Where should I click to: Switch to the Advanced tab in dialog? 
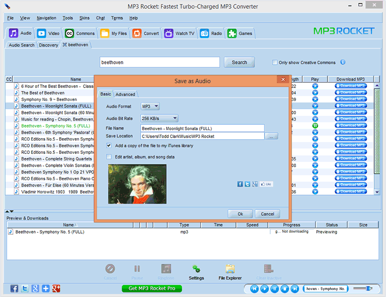tap(125, 94)
